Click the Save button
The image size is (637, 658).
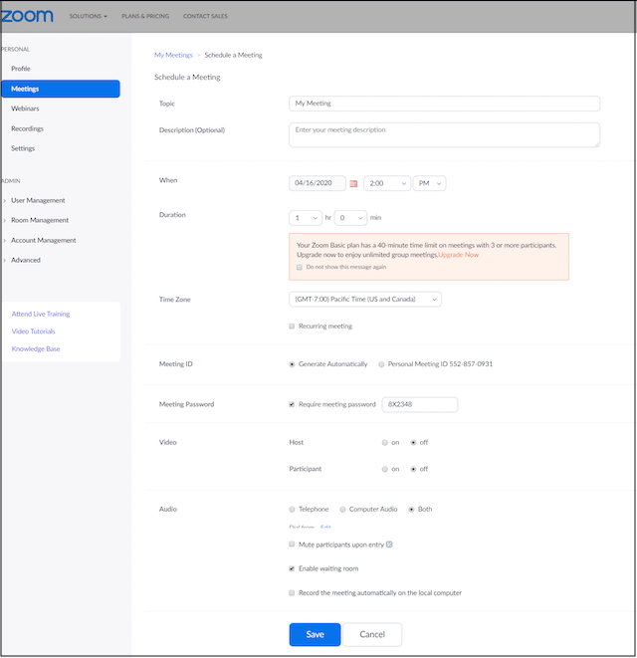point(315,634)
